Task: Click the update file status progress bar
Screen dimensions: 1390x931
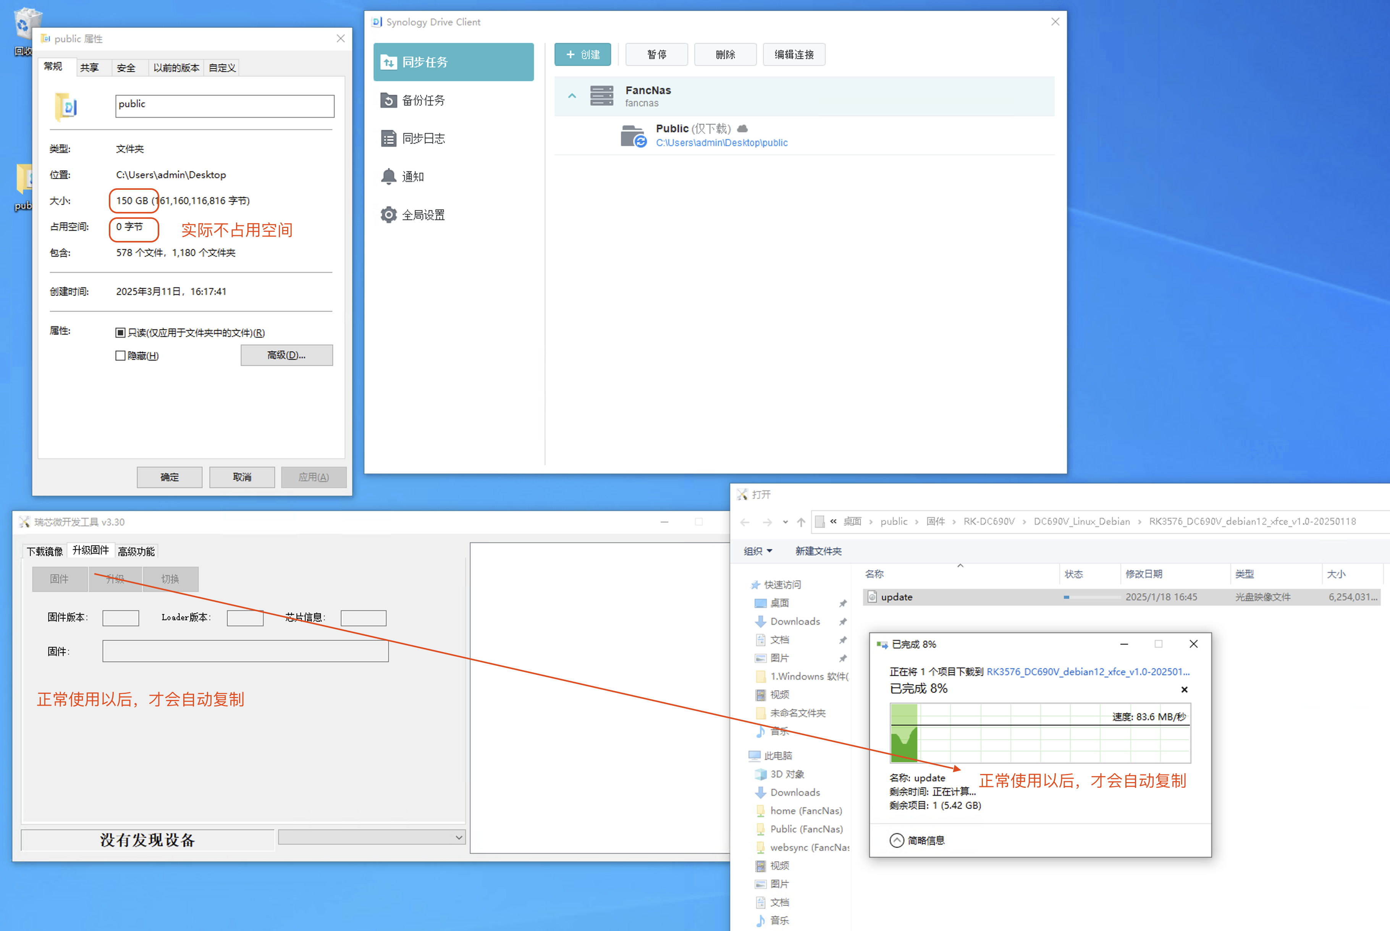Action: pos(1091,597)
